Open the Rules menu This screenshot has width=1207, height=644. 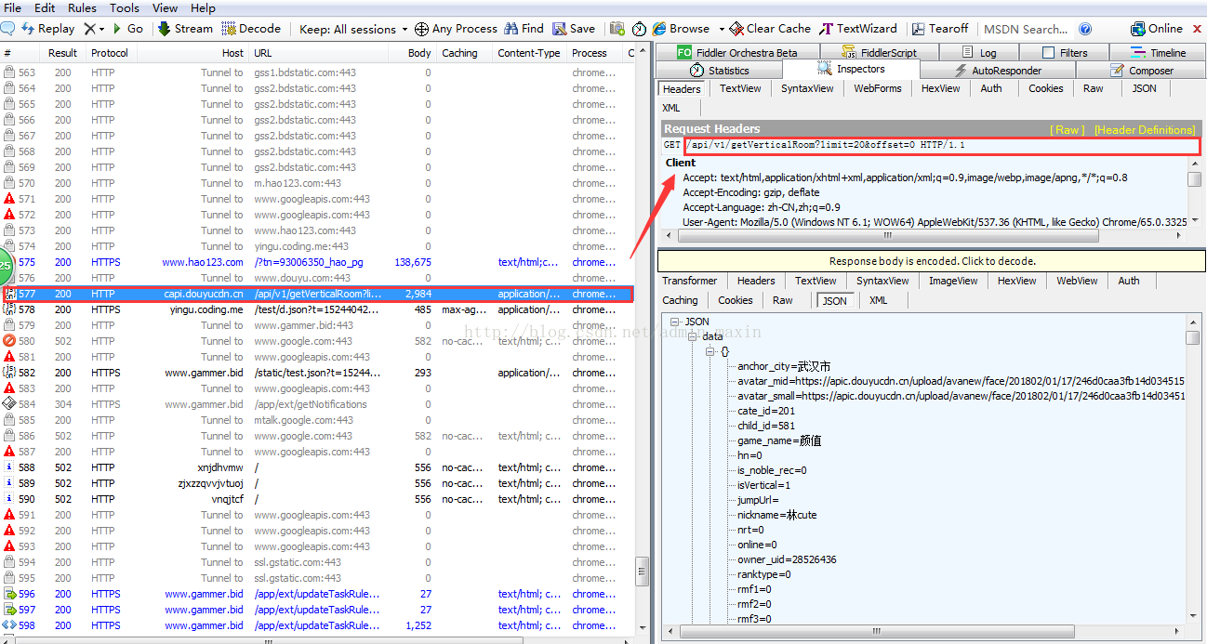tap(82, 8)
